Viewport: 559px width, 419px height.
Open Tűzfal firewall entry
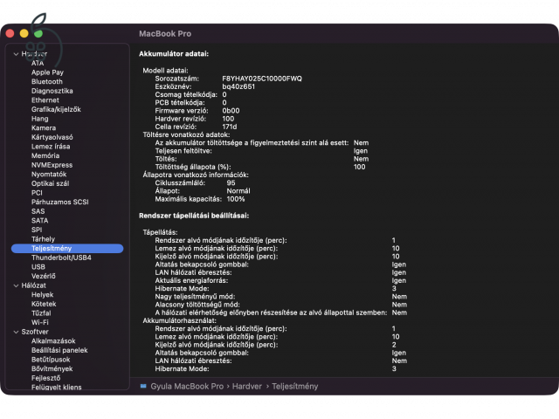coord(41,313)
